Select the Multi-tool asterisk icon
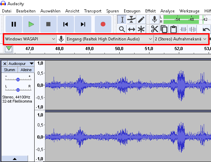 [x=141, y=29]
